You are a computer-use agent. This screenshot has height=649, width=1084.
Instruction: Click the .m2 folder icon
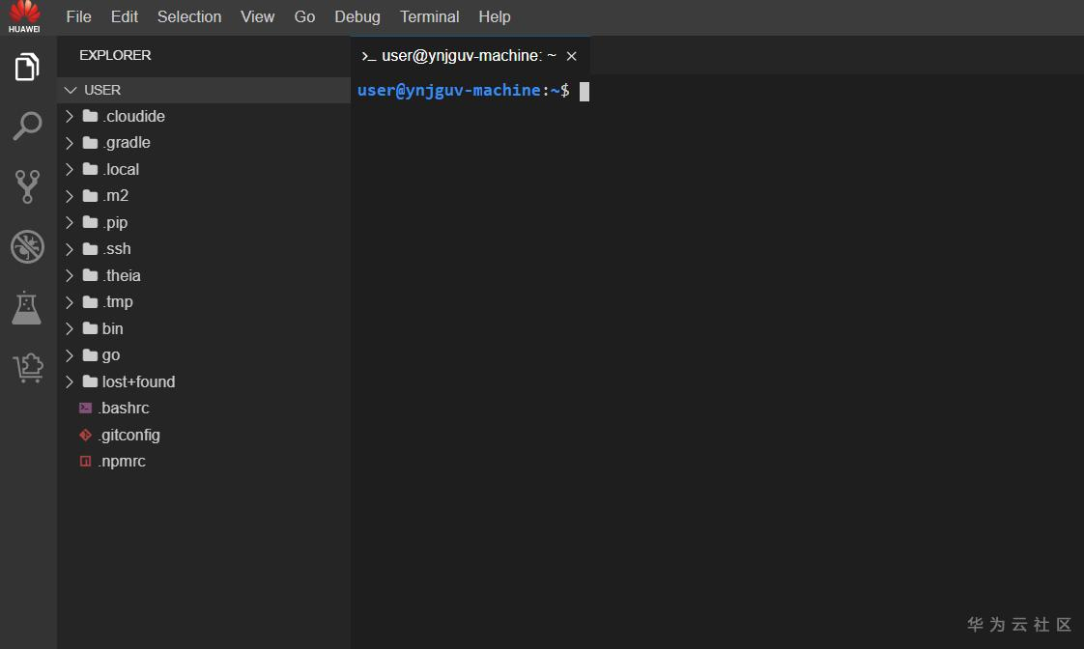point(90,196)
